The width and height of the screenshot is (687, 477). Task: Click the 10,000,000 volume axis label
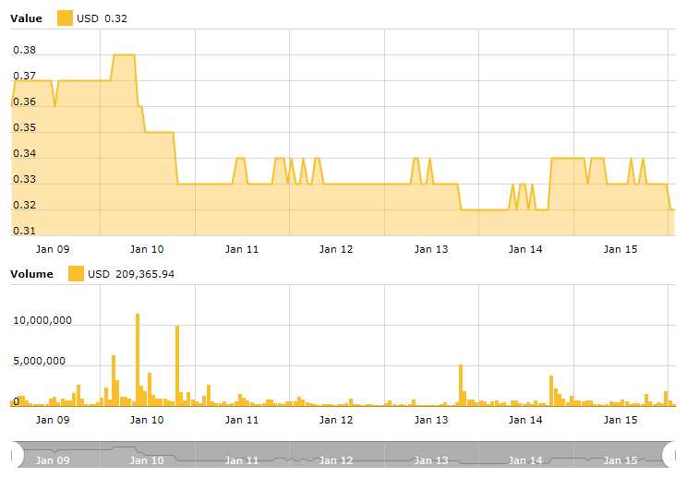coord(42,320)
